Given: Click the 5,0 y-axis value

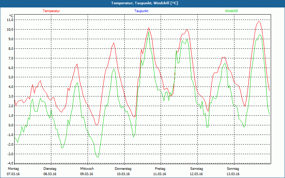Looking at the screenshot, I should (11, 77).
